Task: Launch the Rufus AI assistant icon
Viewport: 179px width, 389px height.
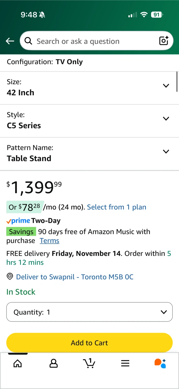Action: [160, 363]
